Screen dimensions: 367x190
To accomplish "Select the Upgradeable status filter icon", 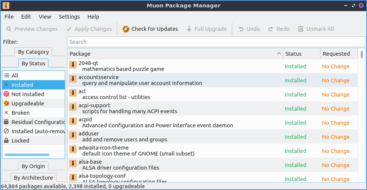I will 6,104.
